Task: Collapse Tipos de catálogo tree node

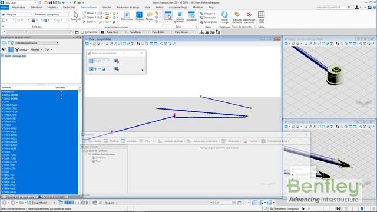Action: point(83,151)
